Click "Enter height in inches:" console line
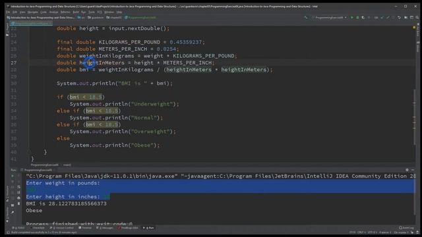This screenshot has width=422, height=237. (x=63, y=197)
